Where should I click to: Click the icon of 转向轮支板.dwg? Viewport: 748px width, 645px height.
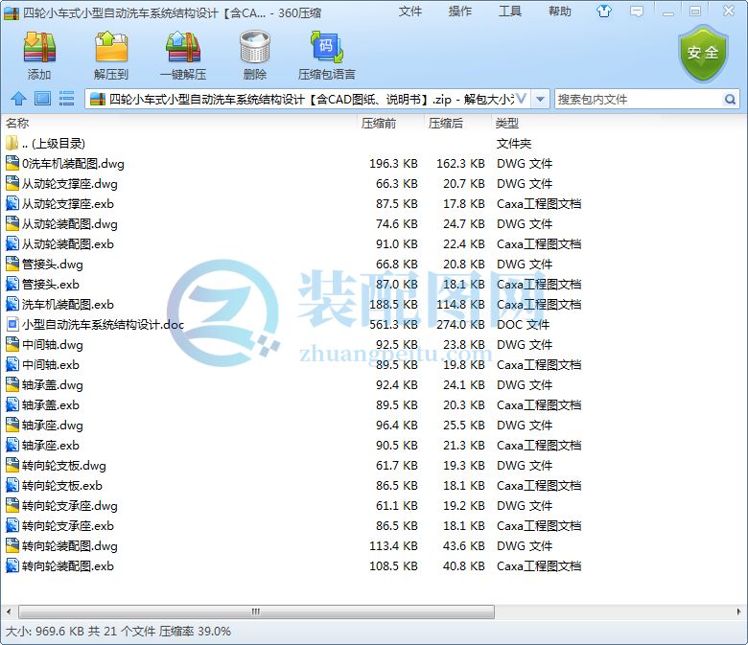tap(12, 465)
